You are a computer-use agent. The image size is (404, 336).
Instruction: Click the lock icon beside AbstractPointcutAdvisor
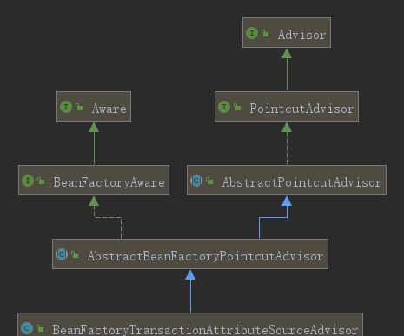click(209, 181)
